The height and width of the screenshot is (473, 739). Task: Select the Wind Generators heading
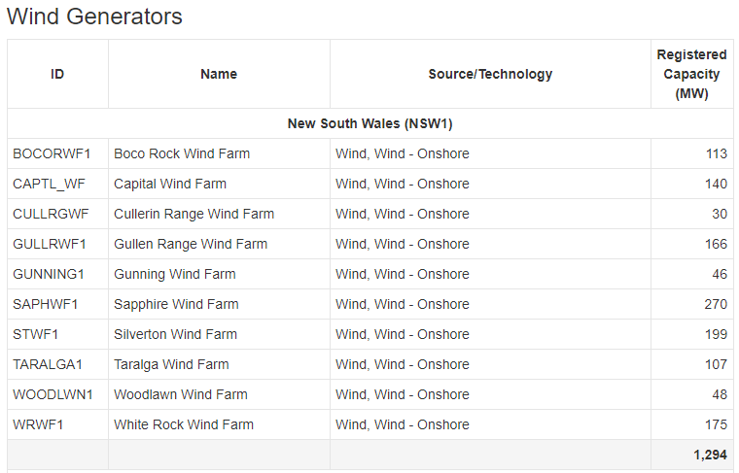pos(94,17)
